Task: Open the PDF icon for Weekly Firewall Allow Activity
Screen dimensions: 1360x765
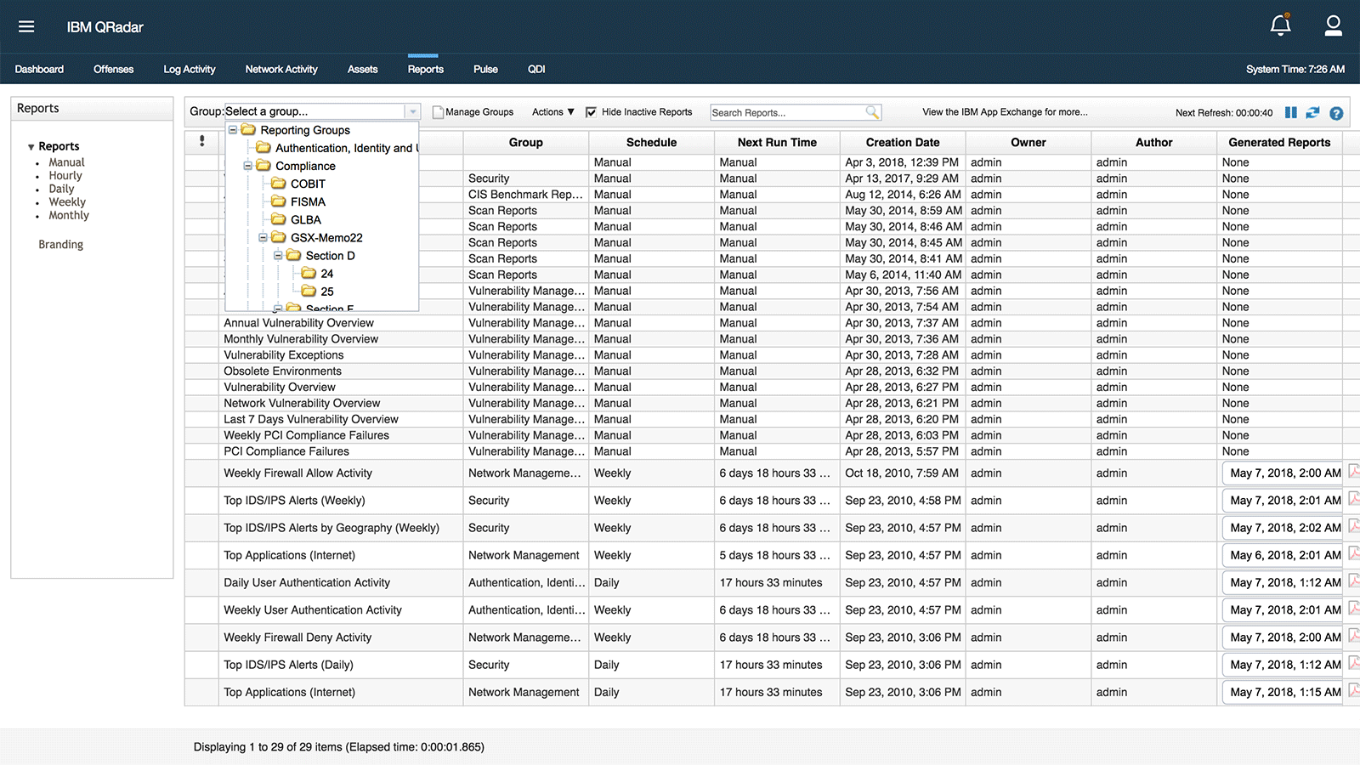Action: 1354,472
